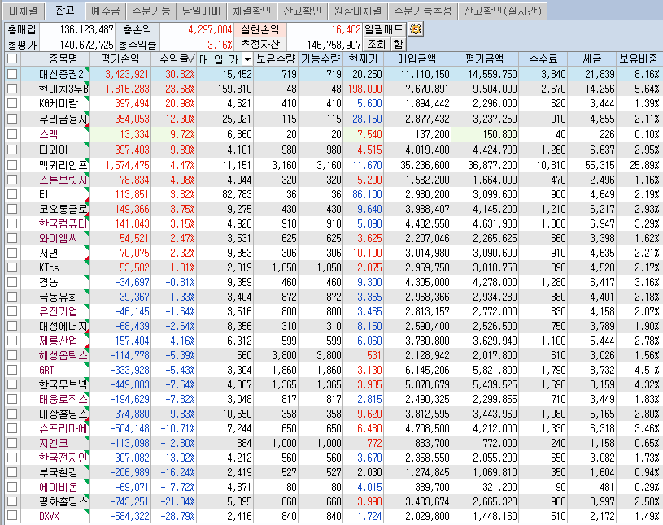This screenshot has width=663, height=525.
Task: Click stock name 스톤브릿지
Action: [63, 180]
